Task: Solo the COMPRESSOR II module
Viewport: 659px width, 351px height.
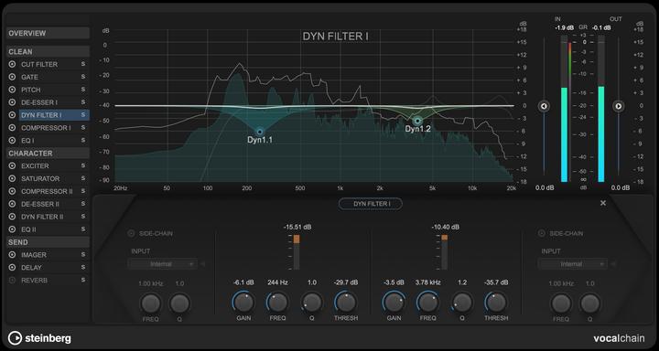Action: point(83,191)
